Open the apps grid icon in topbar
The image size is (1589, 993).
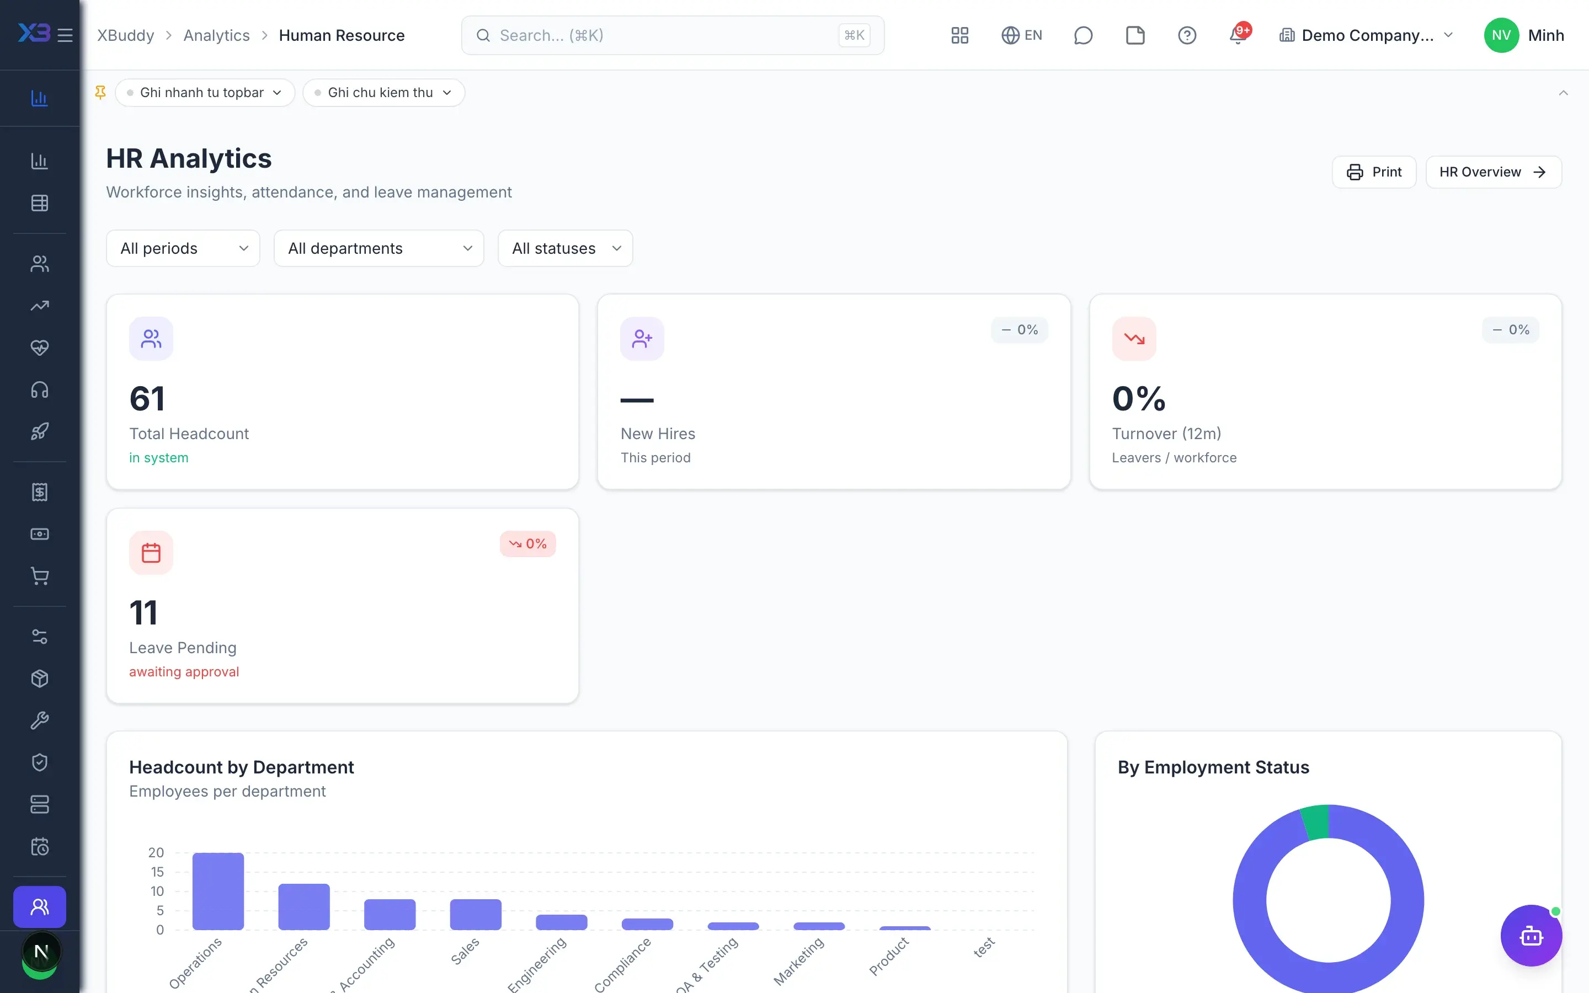(x=959, y=35)
